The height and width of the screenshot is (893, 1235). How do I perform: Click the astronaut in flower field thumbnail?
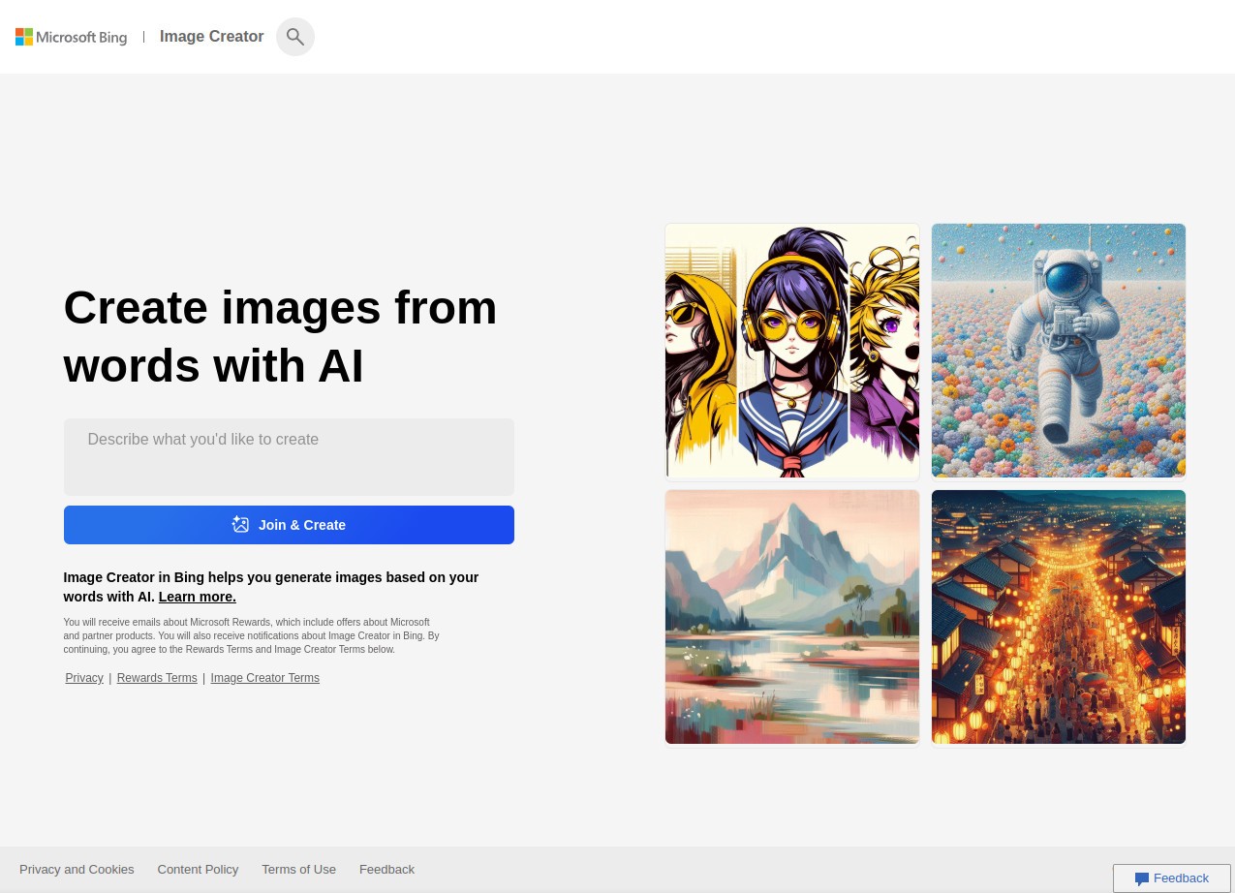coord(1058,351)
